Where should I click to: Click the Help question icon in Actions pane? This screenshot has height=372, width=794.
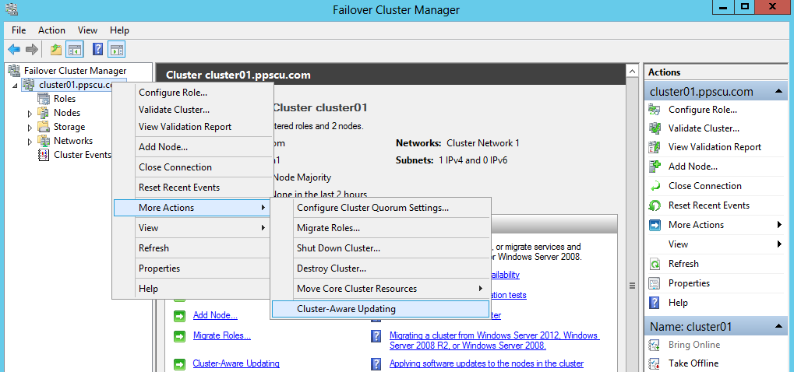click(655, 303)
